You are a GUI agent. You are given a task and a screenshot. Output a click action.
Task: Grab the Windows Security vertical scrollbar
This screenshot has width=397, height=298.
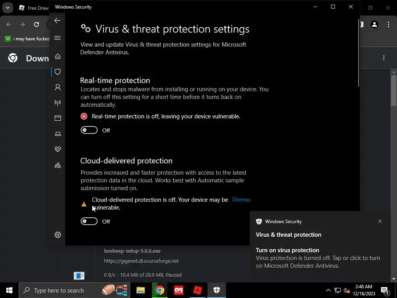pos(359,53)
